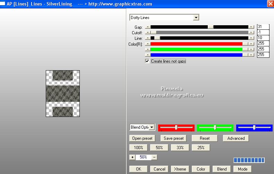Click the Cutoff slider track
Image resolution: width=274 pixels, height=174 pixels.
point(199,33)
